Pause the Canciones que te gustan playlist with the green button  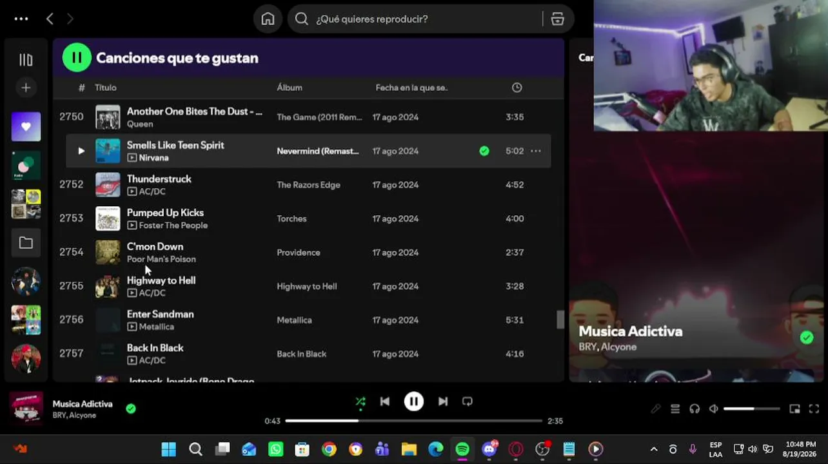pos(77,57)
